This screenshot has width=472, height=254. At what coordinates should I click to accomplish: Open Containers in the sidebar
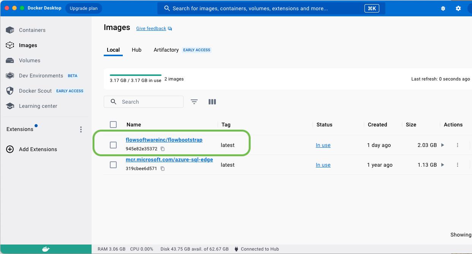tap(32, 30)
